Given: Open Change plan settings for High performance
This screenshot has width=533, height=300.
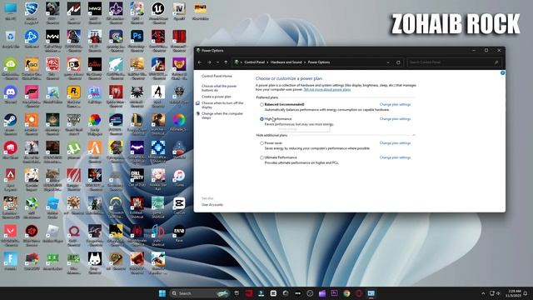Looking at the screenshot, I should 395,119.
